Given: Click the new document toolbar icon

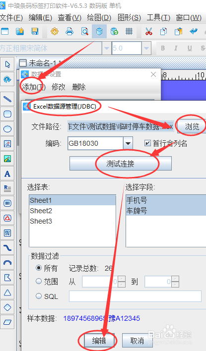Looking at the screenshot, I should coord(4,31).
